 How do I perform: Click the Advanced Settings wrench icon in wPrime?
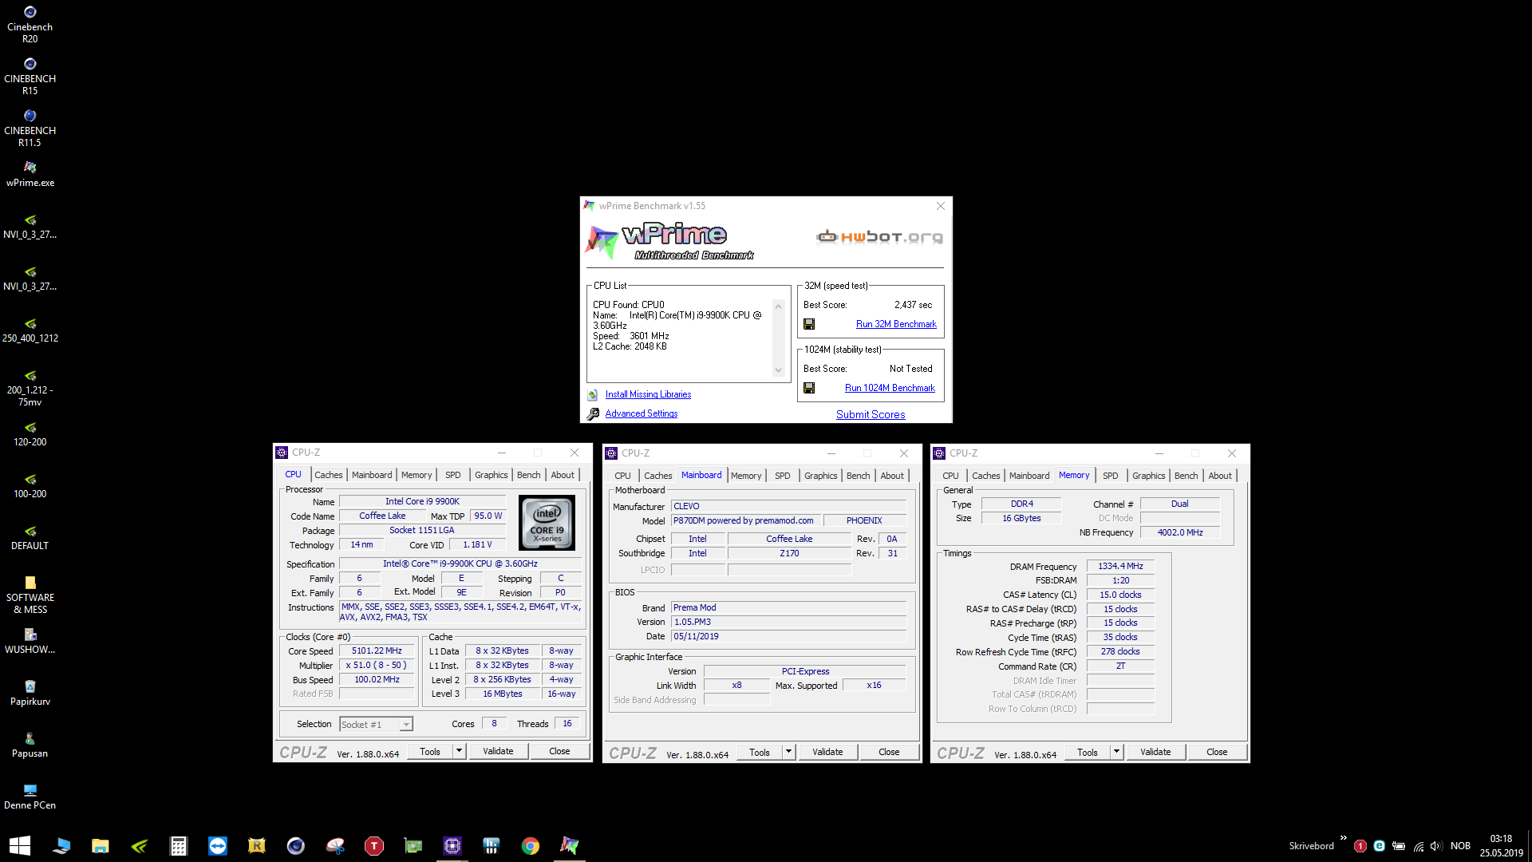[593, 413]
